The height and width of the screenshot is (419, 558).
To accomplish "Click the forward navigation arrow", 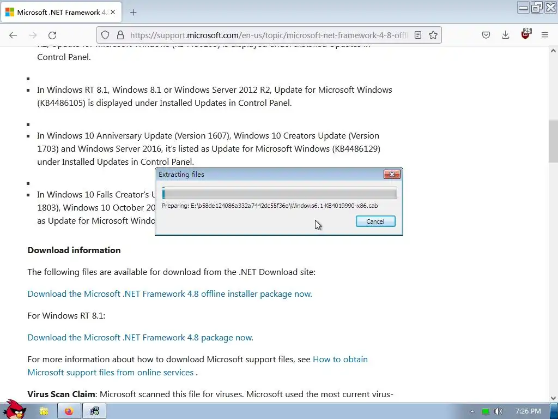I will click(33, 35).
